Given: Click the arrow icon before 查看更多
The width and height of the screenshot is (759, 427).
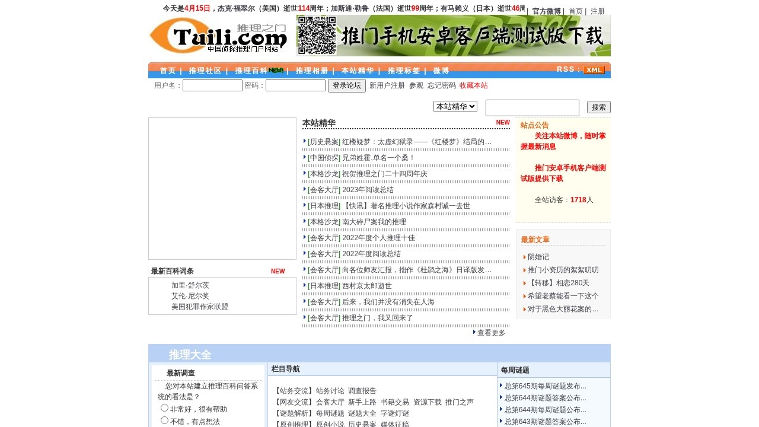Looking at the screenshot, I should click(474, 333).
